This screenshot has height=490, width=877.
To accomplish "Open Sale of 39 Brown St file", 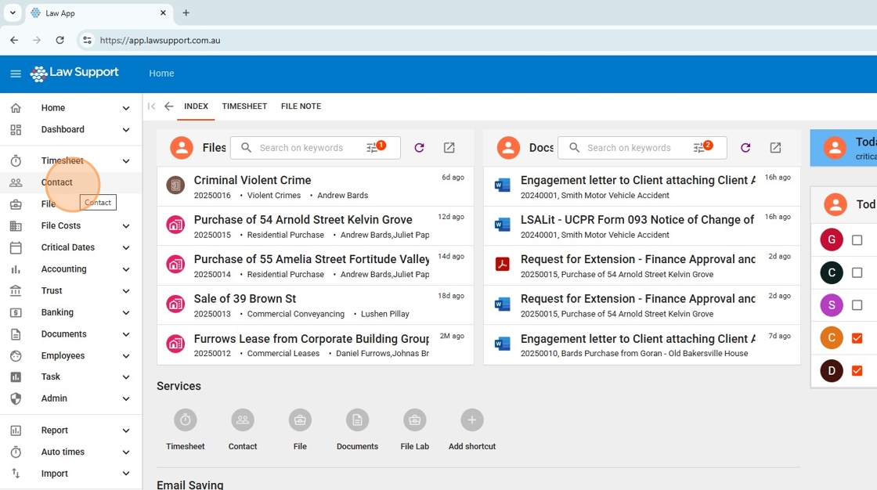I will pos(244,299).
